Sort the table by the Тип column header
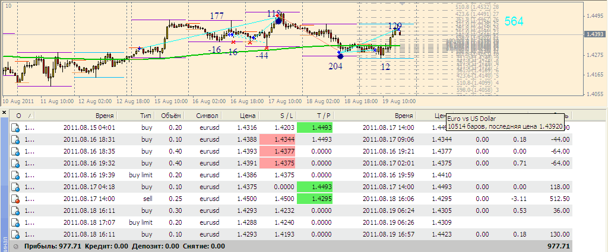Image resolution: width=608 pixels, height=252 pixels. click(x=145, y=116)
